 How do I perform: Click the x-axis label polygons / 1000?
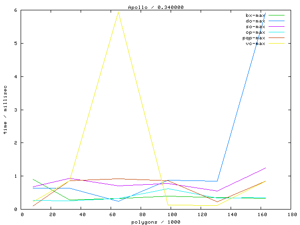click(157, 222)
